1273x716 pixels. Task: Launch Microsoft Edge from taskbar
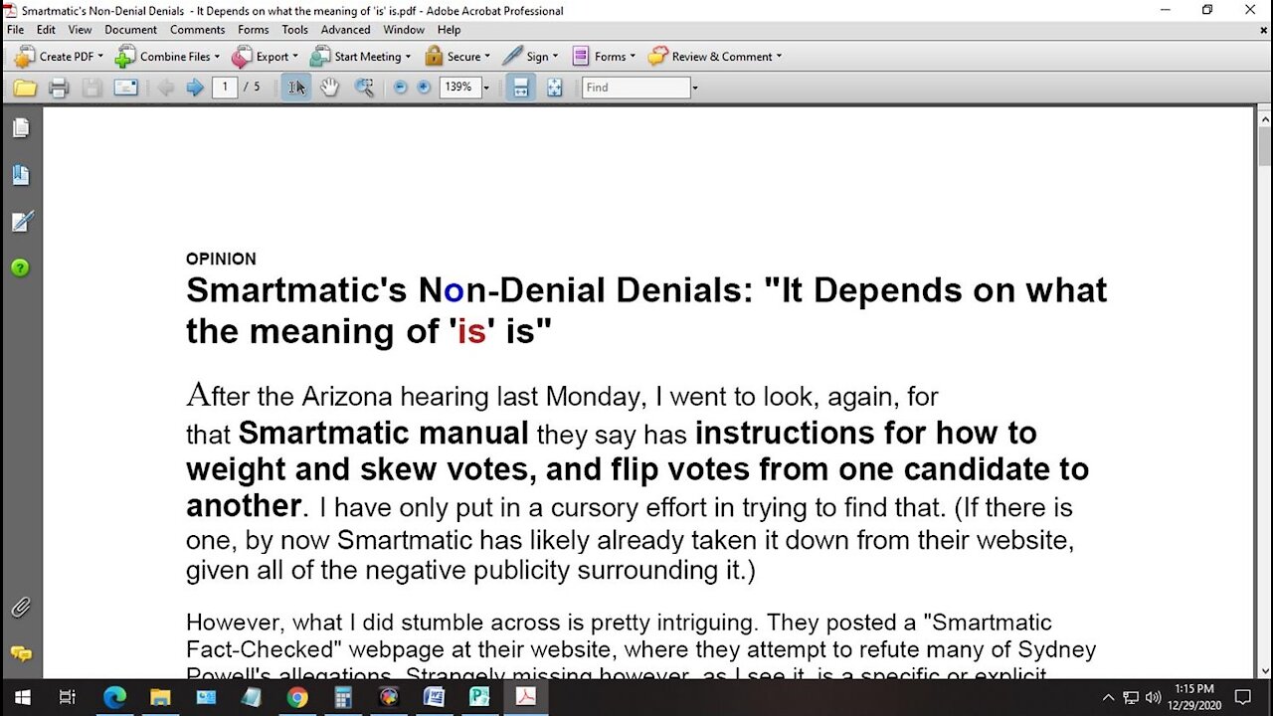114,697
